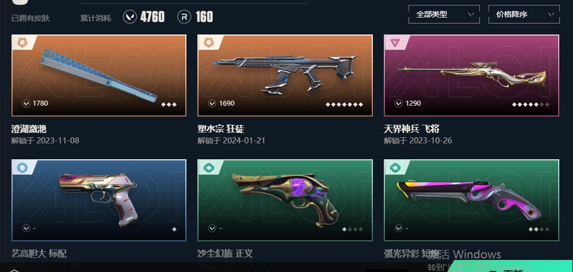The width and height of the screenshot is (573, 272).
Task: Click the green diamond badge on 弧光异彩 短炮 card
Action: pos(395,167)
